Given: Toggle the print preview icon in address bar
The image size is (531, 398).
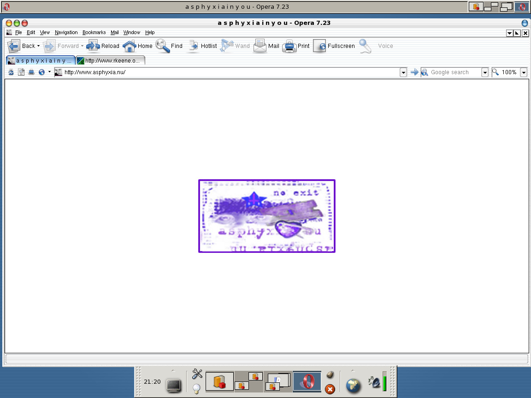Looking at the screenshot, I should pos(31,72).
